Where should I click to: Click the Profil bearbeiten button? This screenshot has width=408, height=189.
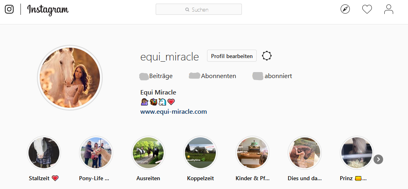[x=231, y=56]
